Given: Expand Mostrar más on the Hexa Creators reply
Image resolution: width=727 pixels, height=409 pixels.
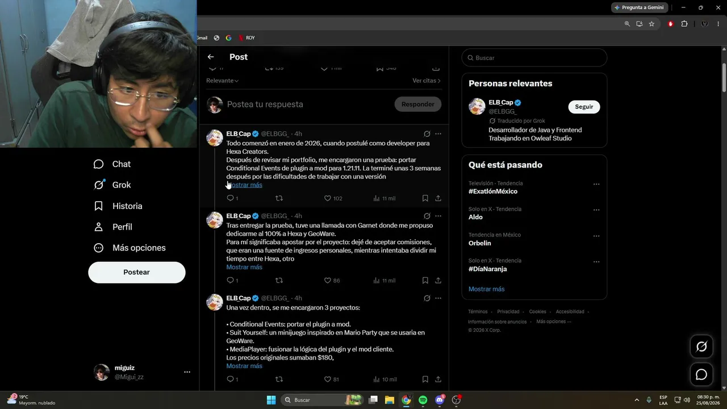Looking at the screenshot, I should pyautogui.click(x=244, y=185).
